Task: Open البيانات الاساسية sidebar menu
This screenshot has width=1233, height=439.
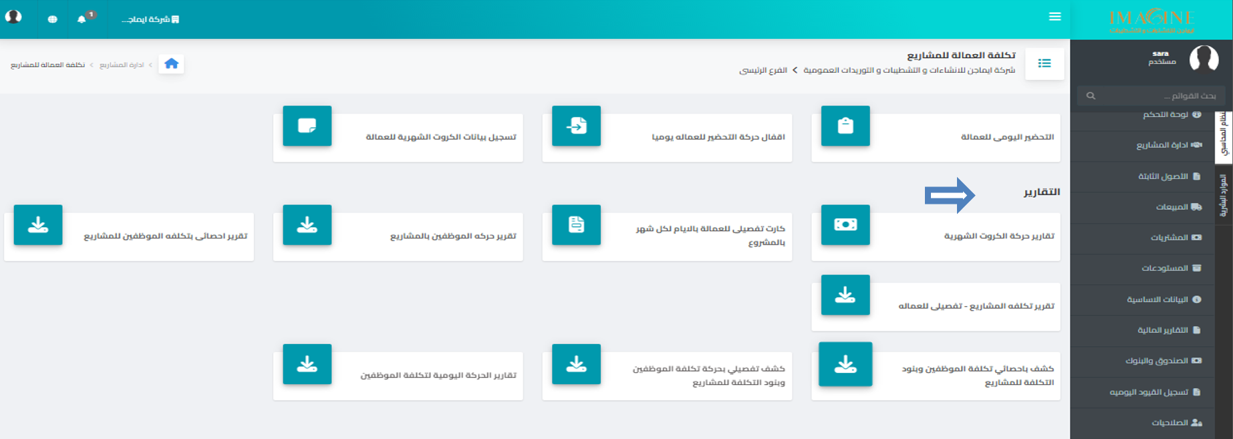Action: click(1142, 299)
